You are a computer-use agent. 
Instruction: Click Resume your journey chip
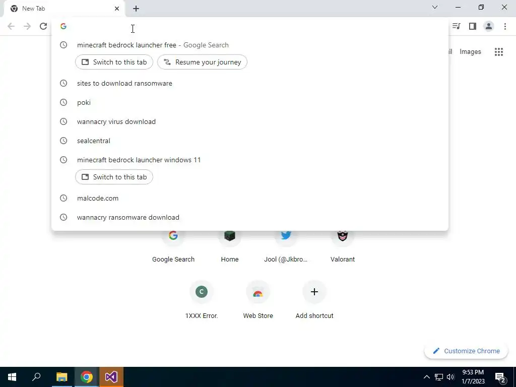click(202, 62)
